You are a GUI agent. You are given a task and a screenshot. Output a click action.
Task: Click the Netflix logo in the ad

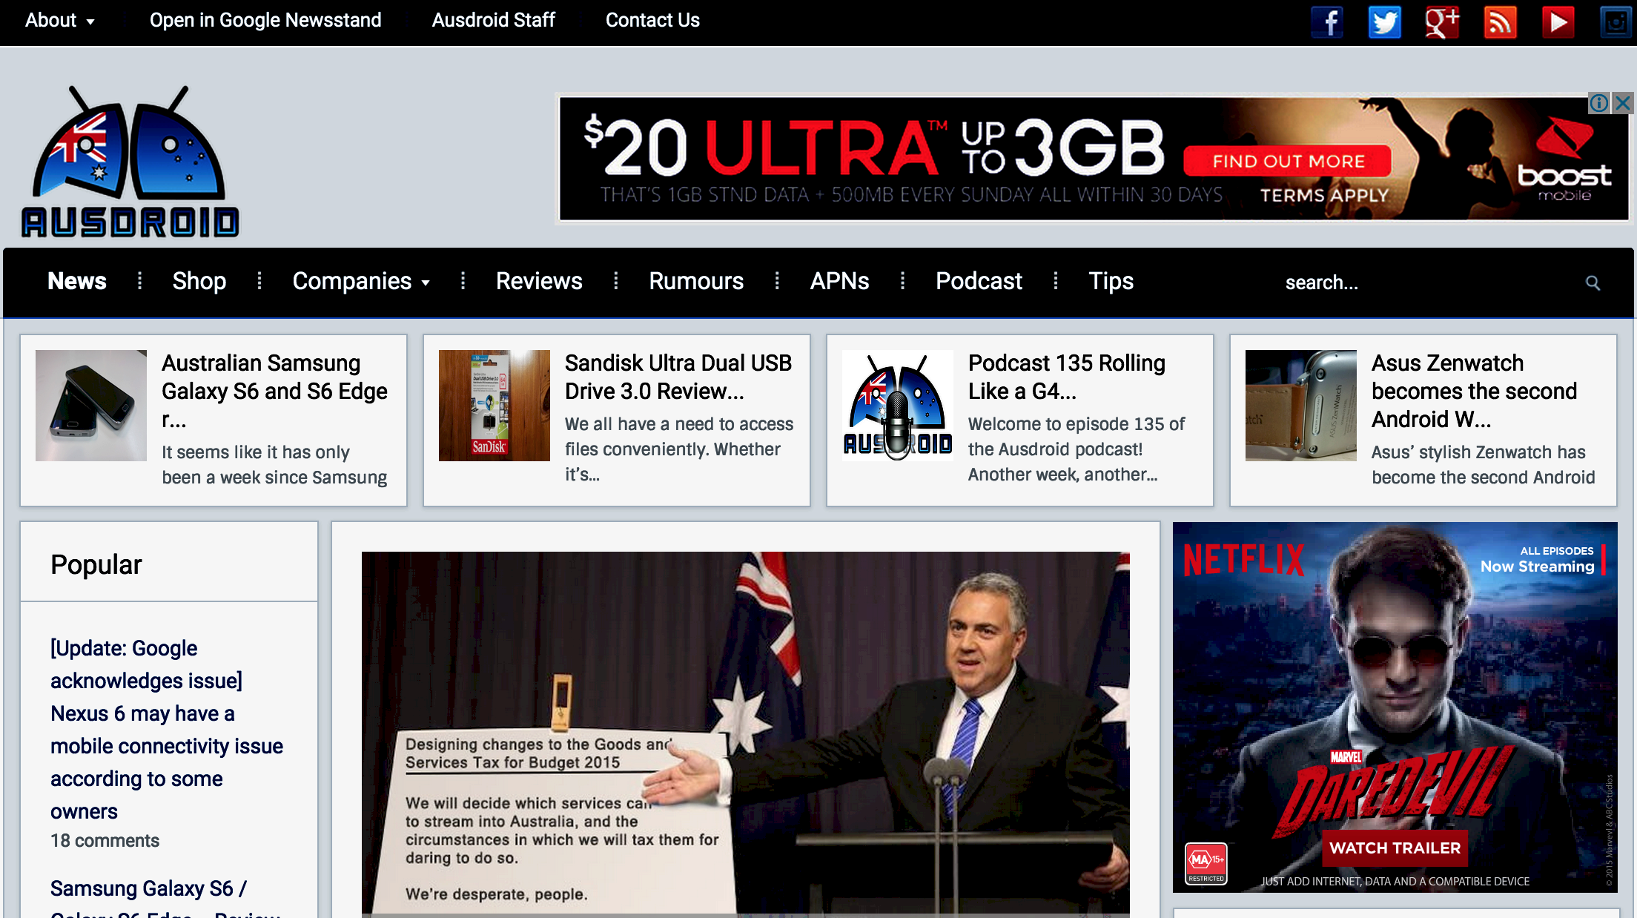(x=1244, y=560)
